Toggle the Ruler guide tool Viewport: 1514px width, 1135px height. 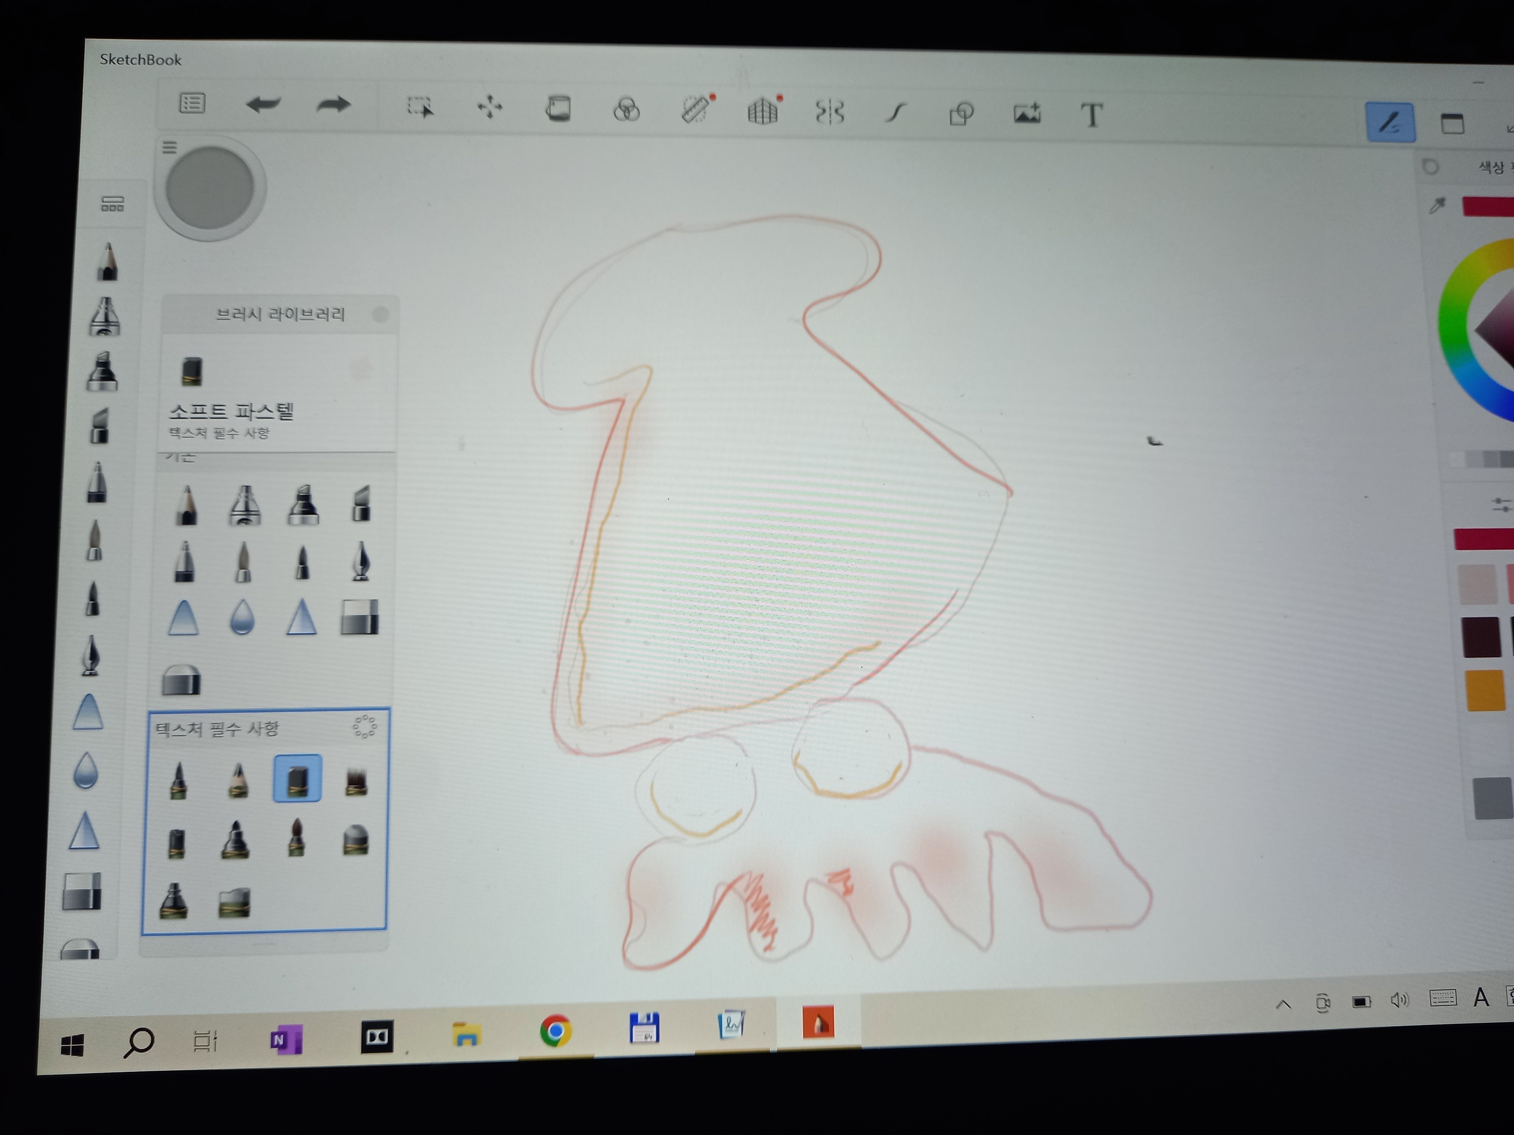[696, 109]
